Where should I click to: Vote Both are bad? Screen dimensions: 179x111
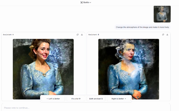coord(96,99)
